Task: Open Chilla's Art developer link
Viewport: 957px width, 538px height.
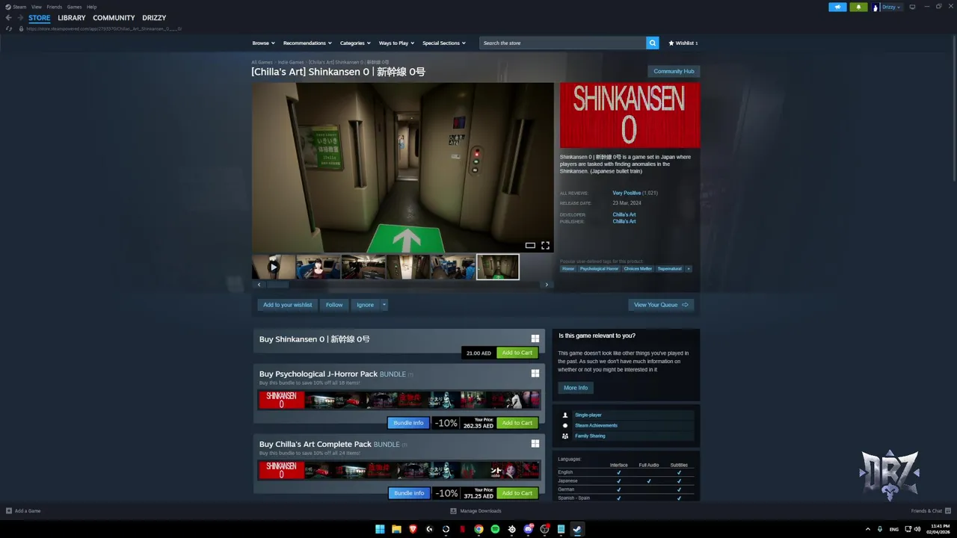Action: point(624,214)
